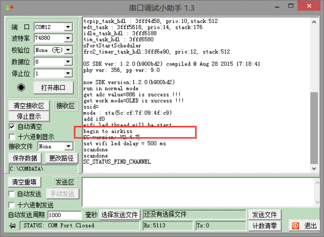Click the 'STATUS: COM Port Closed' status text
This screenshot has height=237, width=324.
coord(59,226)
